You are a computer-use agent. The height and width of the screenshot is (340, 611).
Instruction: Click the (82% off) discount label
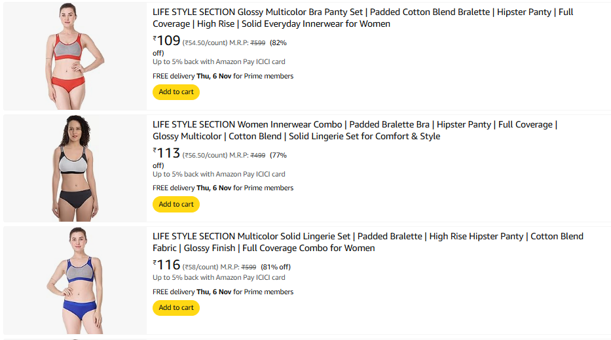tap(278, 43)
